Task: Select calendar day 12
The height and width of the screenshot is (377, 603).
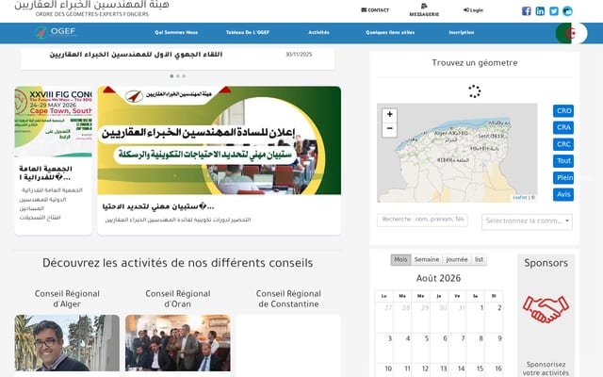Action: 425,369
